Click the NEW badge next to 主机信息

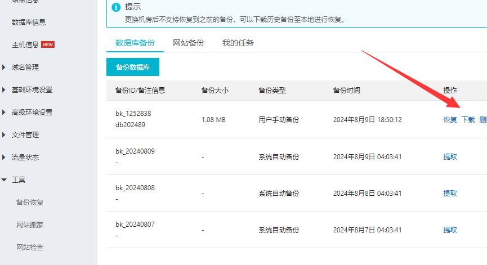[x=48, y=45]
